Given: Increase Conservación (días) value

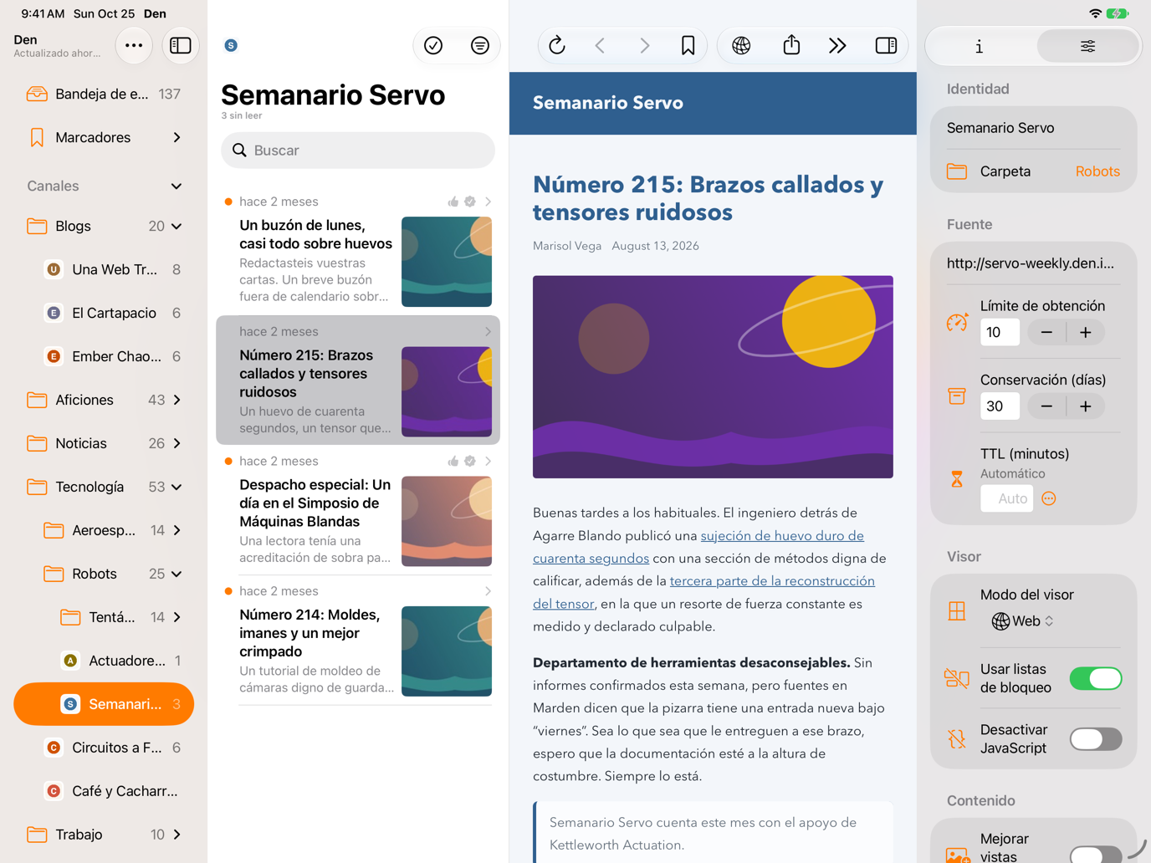Looking at the screenshot, I should pyautogui.click(x=1086, y=406).
